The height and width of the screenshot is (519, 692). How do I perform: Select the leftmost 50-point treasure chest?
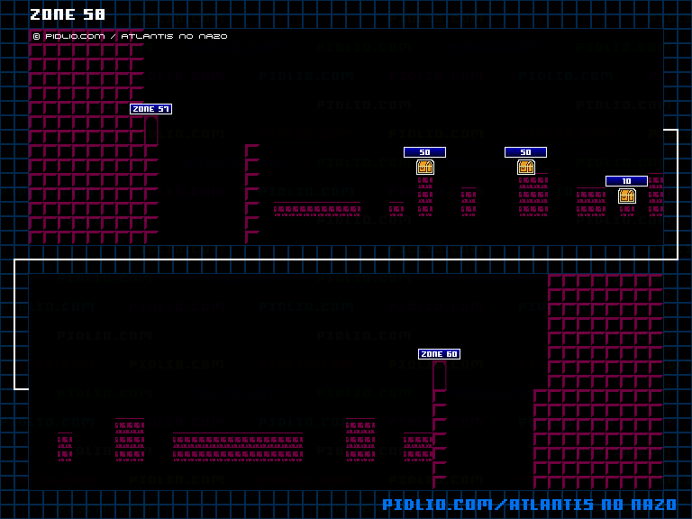[425, 167]
